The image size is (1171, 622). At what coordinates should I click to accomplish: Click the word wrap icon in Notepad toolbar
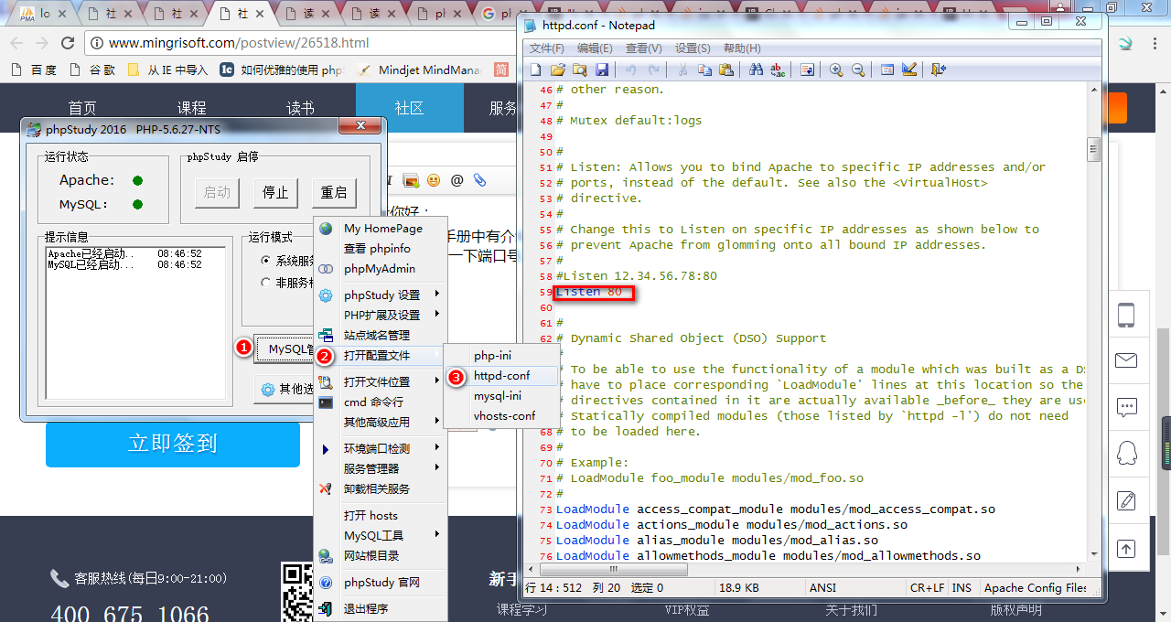[x=807, y=70]
